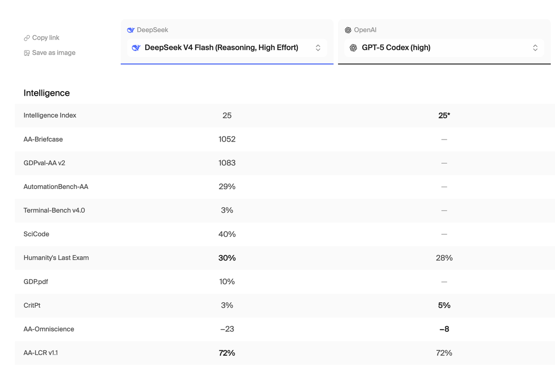
Task: Expand GPT-5 Codex selector chevron arrows
Action: [535, 48]
